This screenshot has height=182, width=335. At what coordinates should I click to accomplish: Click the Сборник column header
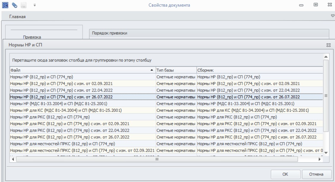pyautogui.click(x=260, y=70)
